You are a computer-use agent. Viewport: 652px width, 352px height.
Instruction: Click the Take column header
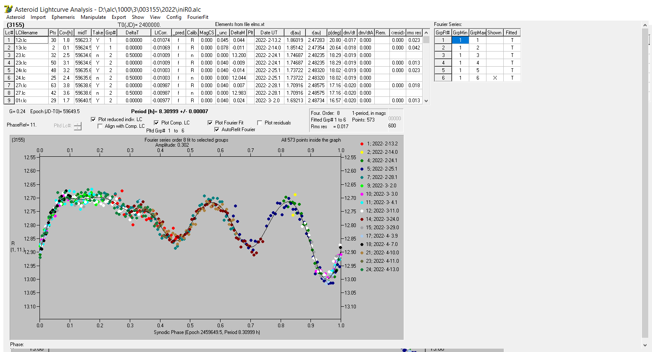(x=97, y=33)
